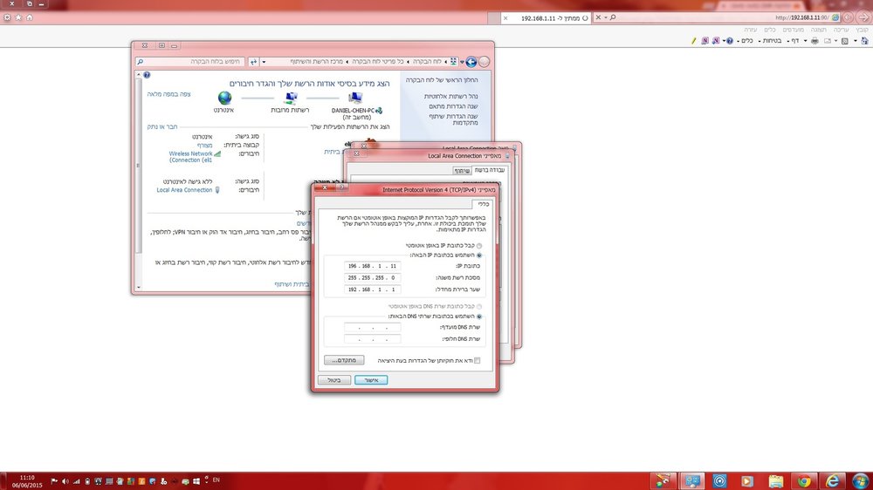The width and height of the screenshot is (873, 490).
Task: Click the volume speaker icon in system tray
Action: [65, 481]
